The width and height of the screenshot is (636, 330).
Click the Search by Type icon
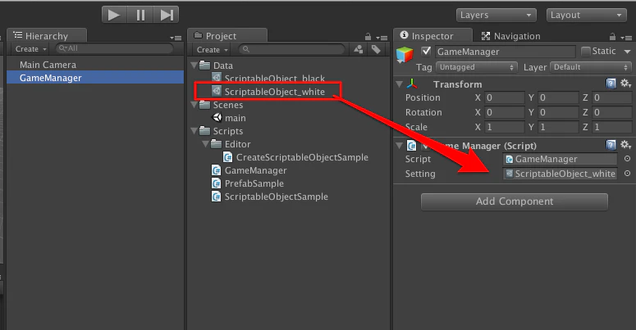[x=359, y=49]
